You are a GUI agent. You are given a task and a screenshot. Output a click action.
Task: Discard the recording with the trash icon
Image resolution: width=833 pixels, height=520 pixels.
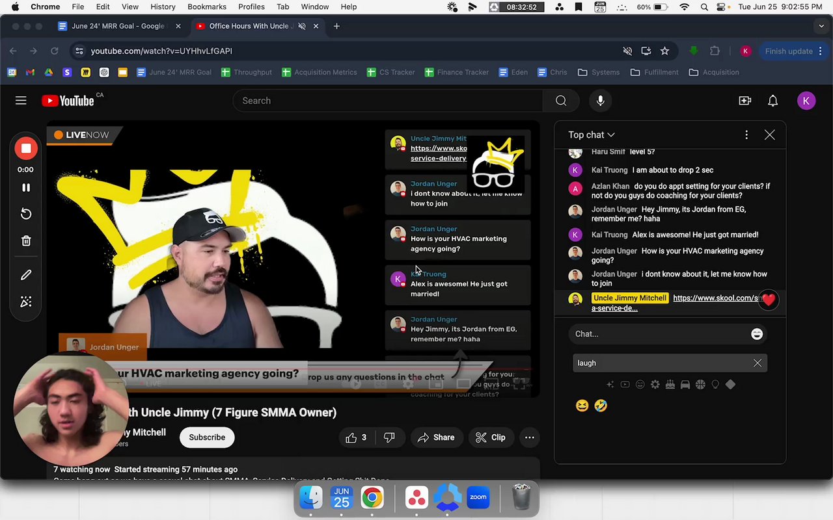click(x=26, y=241)
